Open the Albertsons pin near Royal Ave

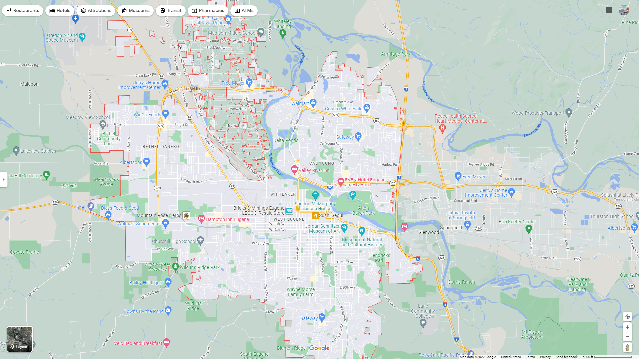pos(147,161)
